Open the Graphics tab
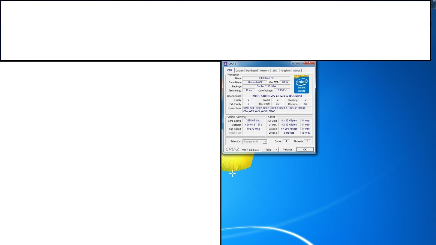 click(286, 71)
